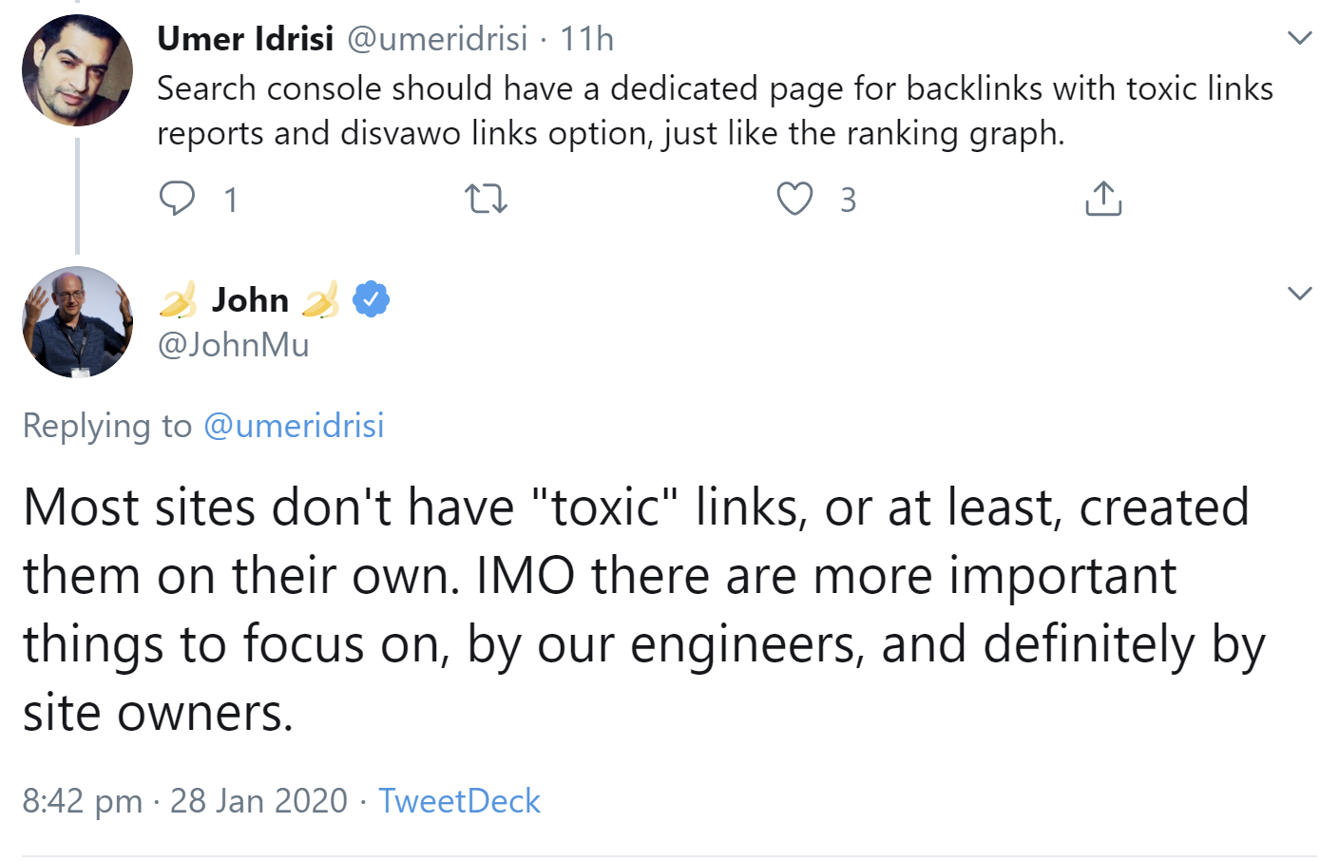
Task: Open the @JohnMu handle
Action: [234, 345]
